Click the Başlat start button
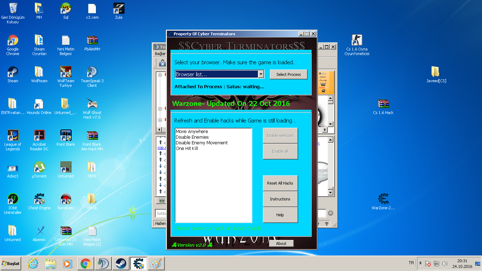 point(11,264)
